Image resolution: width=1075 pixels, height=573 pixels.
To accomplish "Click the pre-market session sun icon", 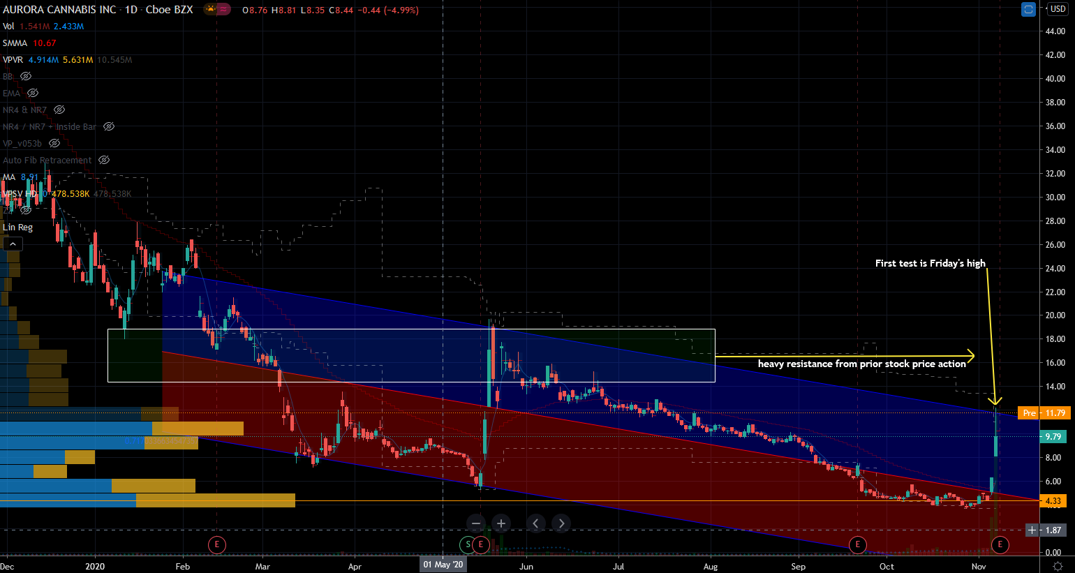I will tap(210, 10).
